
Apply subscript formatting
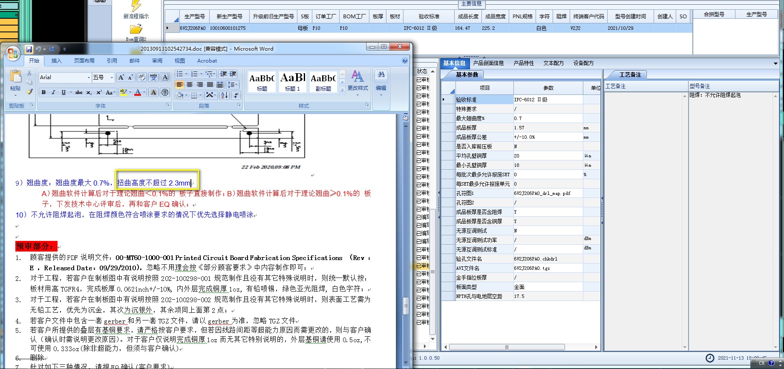point(89,92)
